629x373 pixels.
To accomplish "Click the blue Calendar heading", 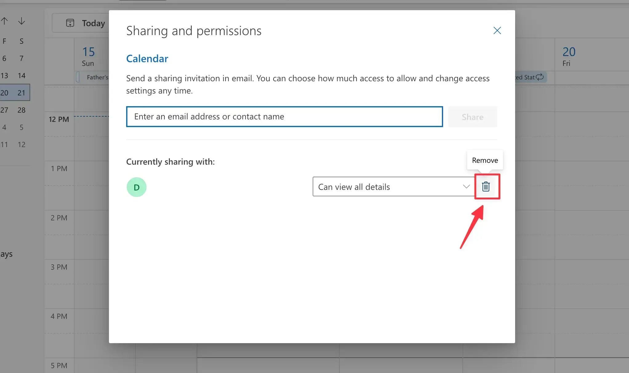I will pyautogui.click(x=147, y=58).
